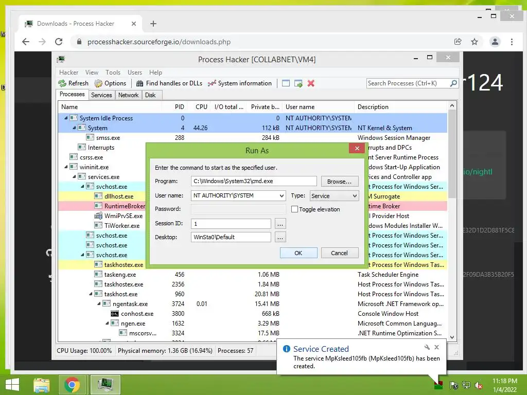Click the Process Hacker tray icon

click(438, 385)
